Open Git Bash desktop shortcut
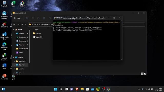The image size is (164, 92). tap(22, 4)
